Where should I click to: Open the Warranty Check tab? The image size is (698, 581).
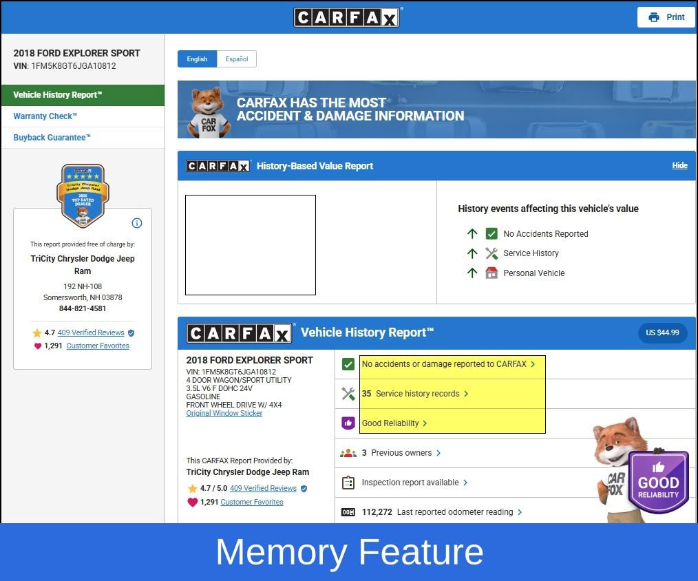[45, 116]
